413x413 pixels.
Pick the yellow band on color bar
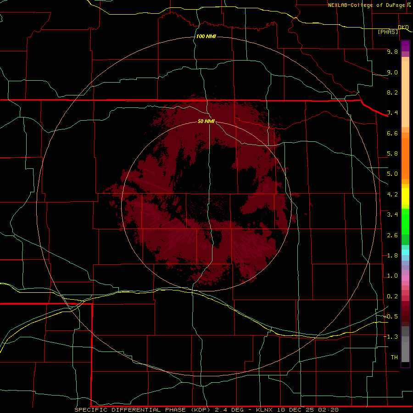[405, 196]
